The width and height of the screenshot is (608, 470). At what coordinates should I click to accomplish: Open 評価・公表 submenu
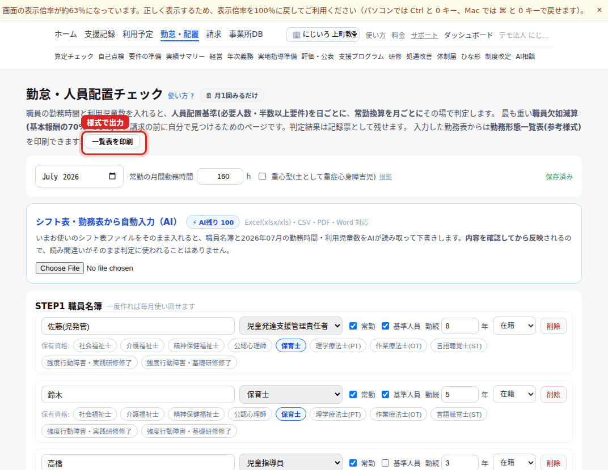(x=318, y=57)
